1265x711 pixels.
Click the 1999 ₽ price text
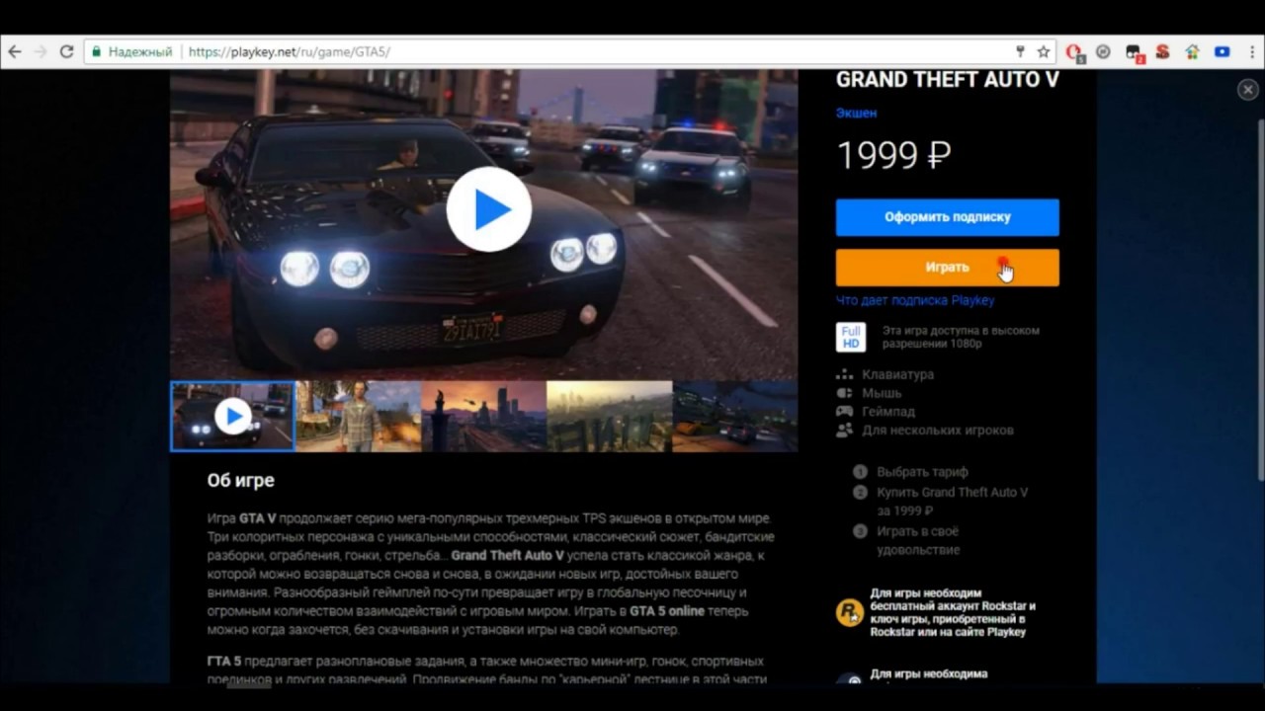click(x=893, y=155)
